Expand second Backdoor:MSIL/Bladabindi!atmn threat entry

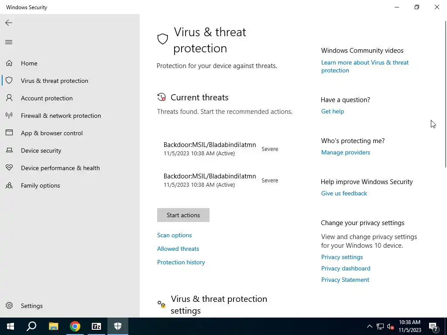(220, 180)
